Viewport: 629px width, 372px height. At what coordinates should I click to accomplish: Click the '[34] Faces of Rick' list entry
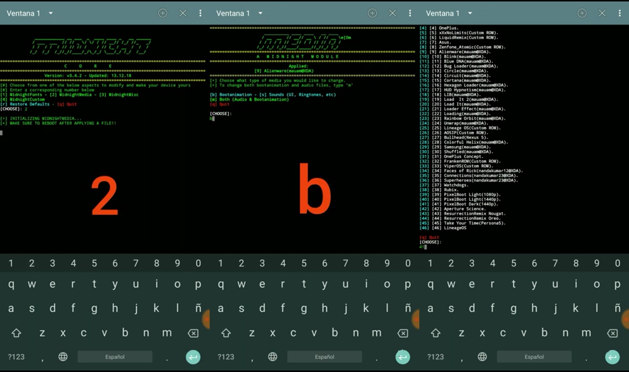471,171
